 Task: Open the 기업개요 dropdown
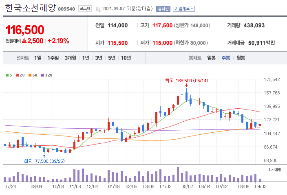[184, 9]
